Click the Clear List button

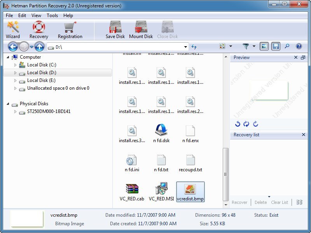tap(280, 202)
